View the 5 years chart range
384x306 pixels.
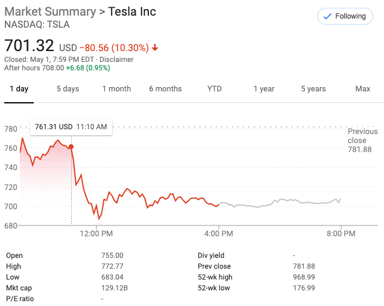pos(313,88)
